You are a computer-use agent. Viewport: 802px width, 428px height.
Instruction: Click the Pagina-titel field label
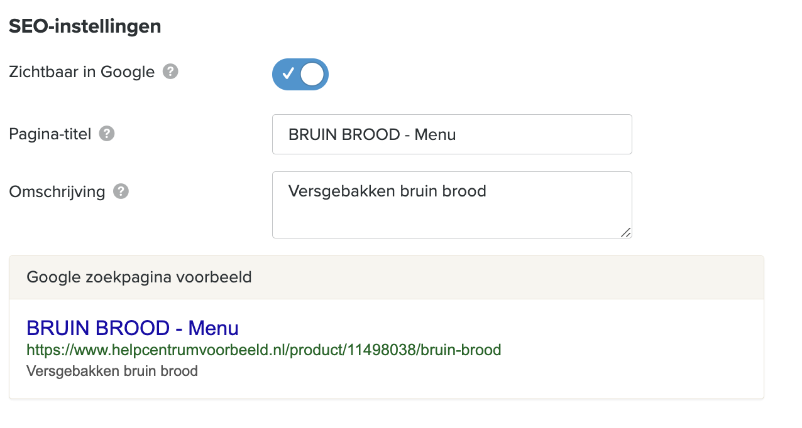tap(50, 134)
